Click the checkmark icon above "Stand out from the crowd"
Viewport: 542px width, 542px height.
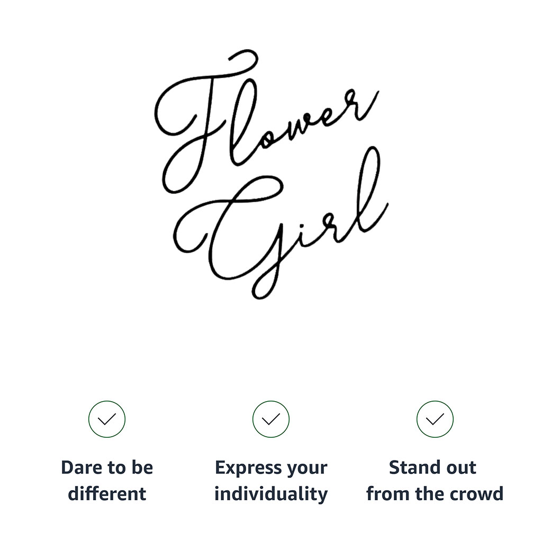coord(435,419)
